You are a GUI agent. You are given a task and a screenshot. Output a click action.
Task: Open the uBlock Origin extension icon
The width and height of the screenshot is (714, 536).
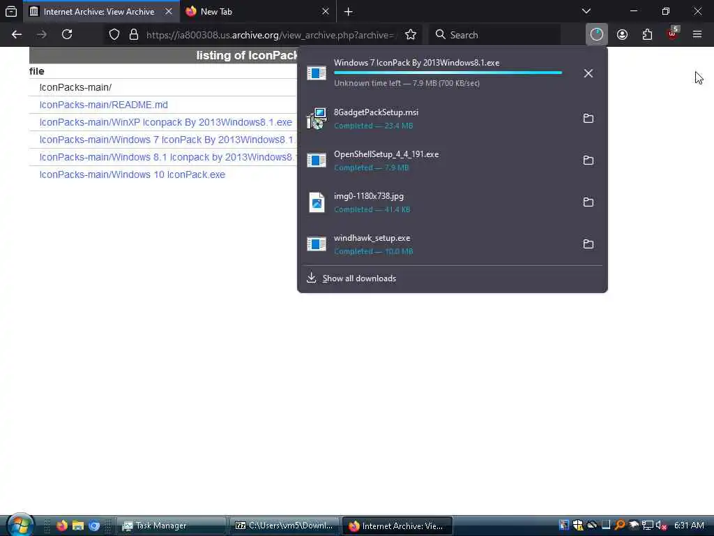(x=673, y=35)
